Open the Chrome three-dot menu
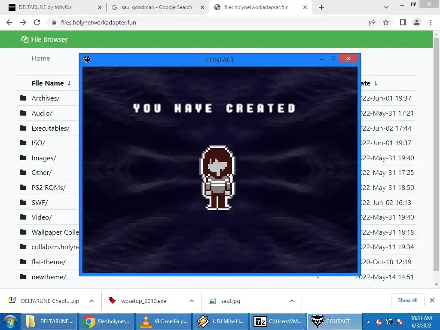The width and height of the screenshot is (440, 330). [x=431, y=22]
